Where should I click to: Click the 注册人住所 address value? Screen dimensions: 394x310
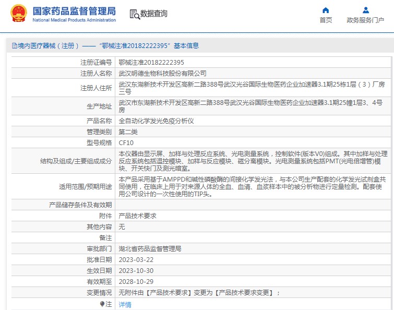coord(252,88)
